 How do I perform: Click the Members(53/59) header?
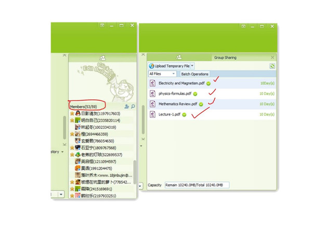[x=83, y=107]
